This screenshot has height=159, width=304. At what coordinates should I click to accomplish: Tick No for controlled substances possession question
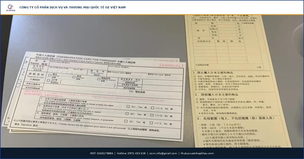point(151,123)
